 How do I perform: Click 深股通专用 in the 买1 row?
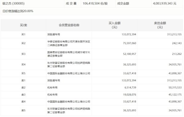pos(54,34)
